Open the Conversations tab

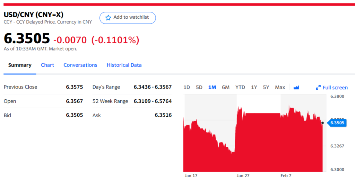pos(80,65)
